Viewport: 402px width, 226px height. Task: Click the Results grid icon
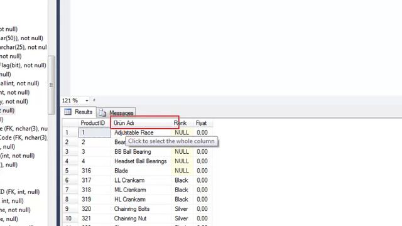(68, 112)
